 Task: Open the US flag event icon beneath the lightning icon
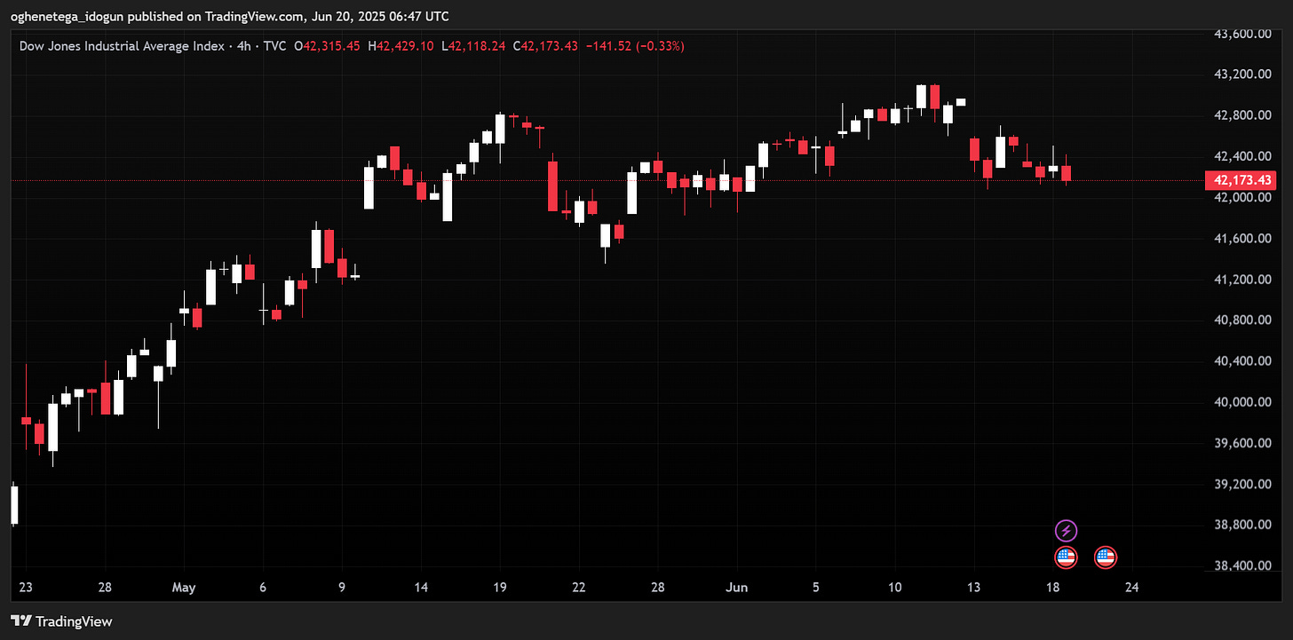point(1066,557)
